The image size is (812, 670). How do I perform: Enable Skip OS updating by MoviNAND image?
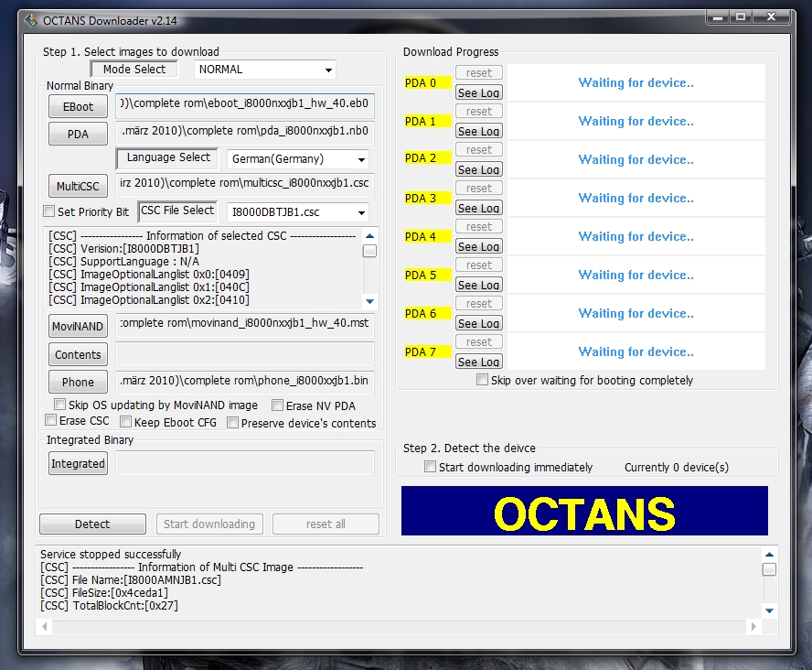[x=60, y=404]
